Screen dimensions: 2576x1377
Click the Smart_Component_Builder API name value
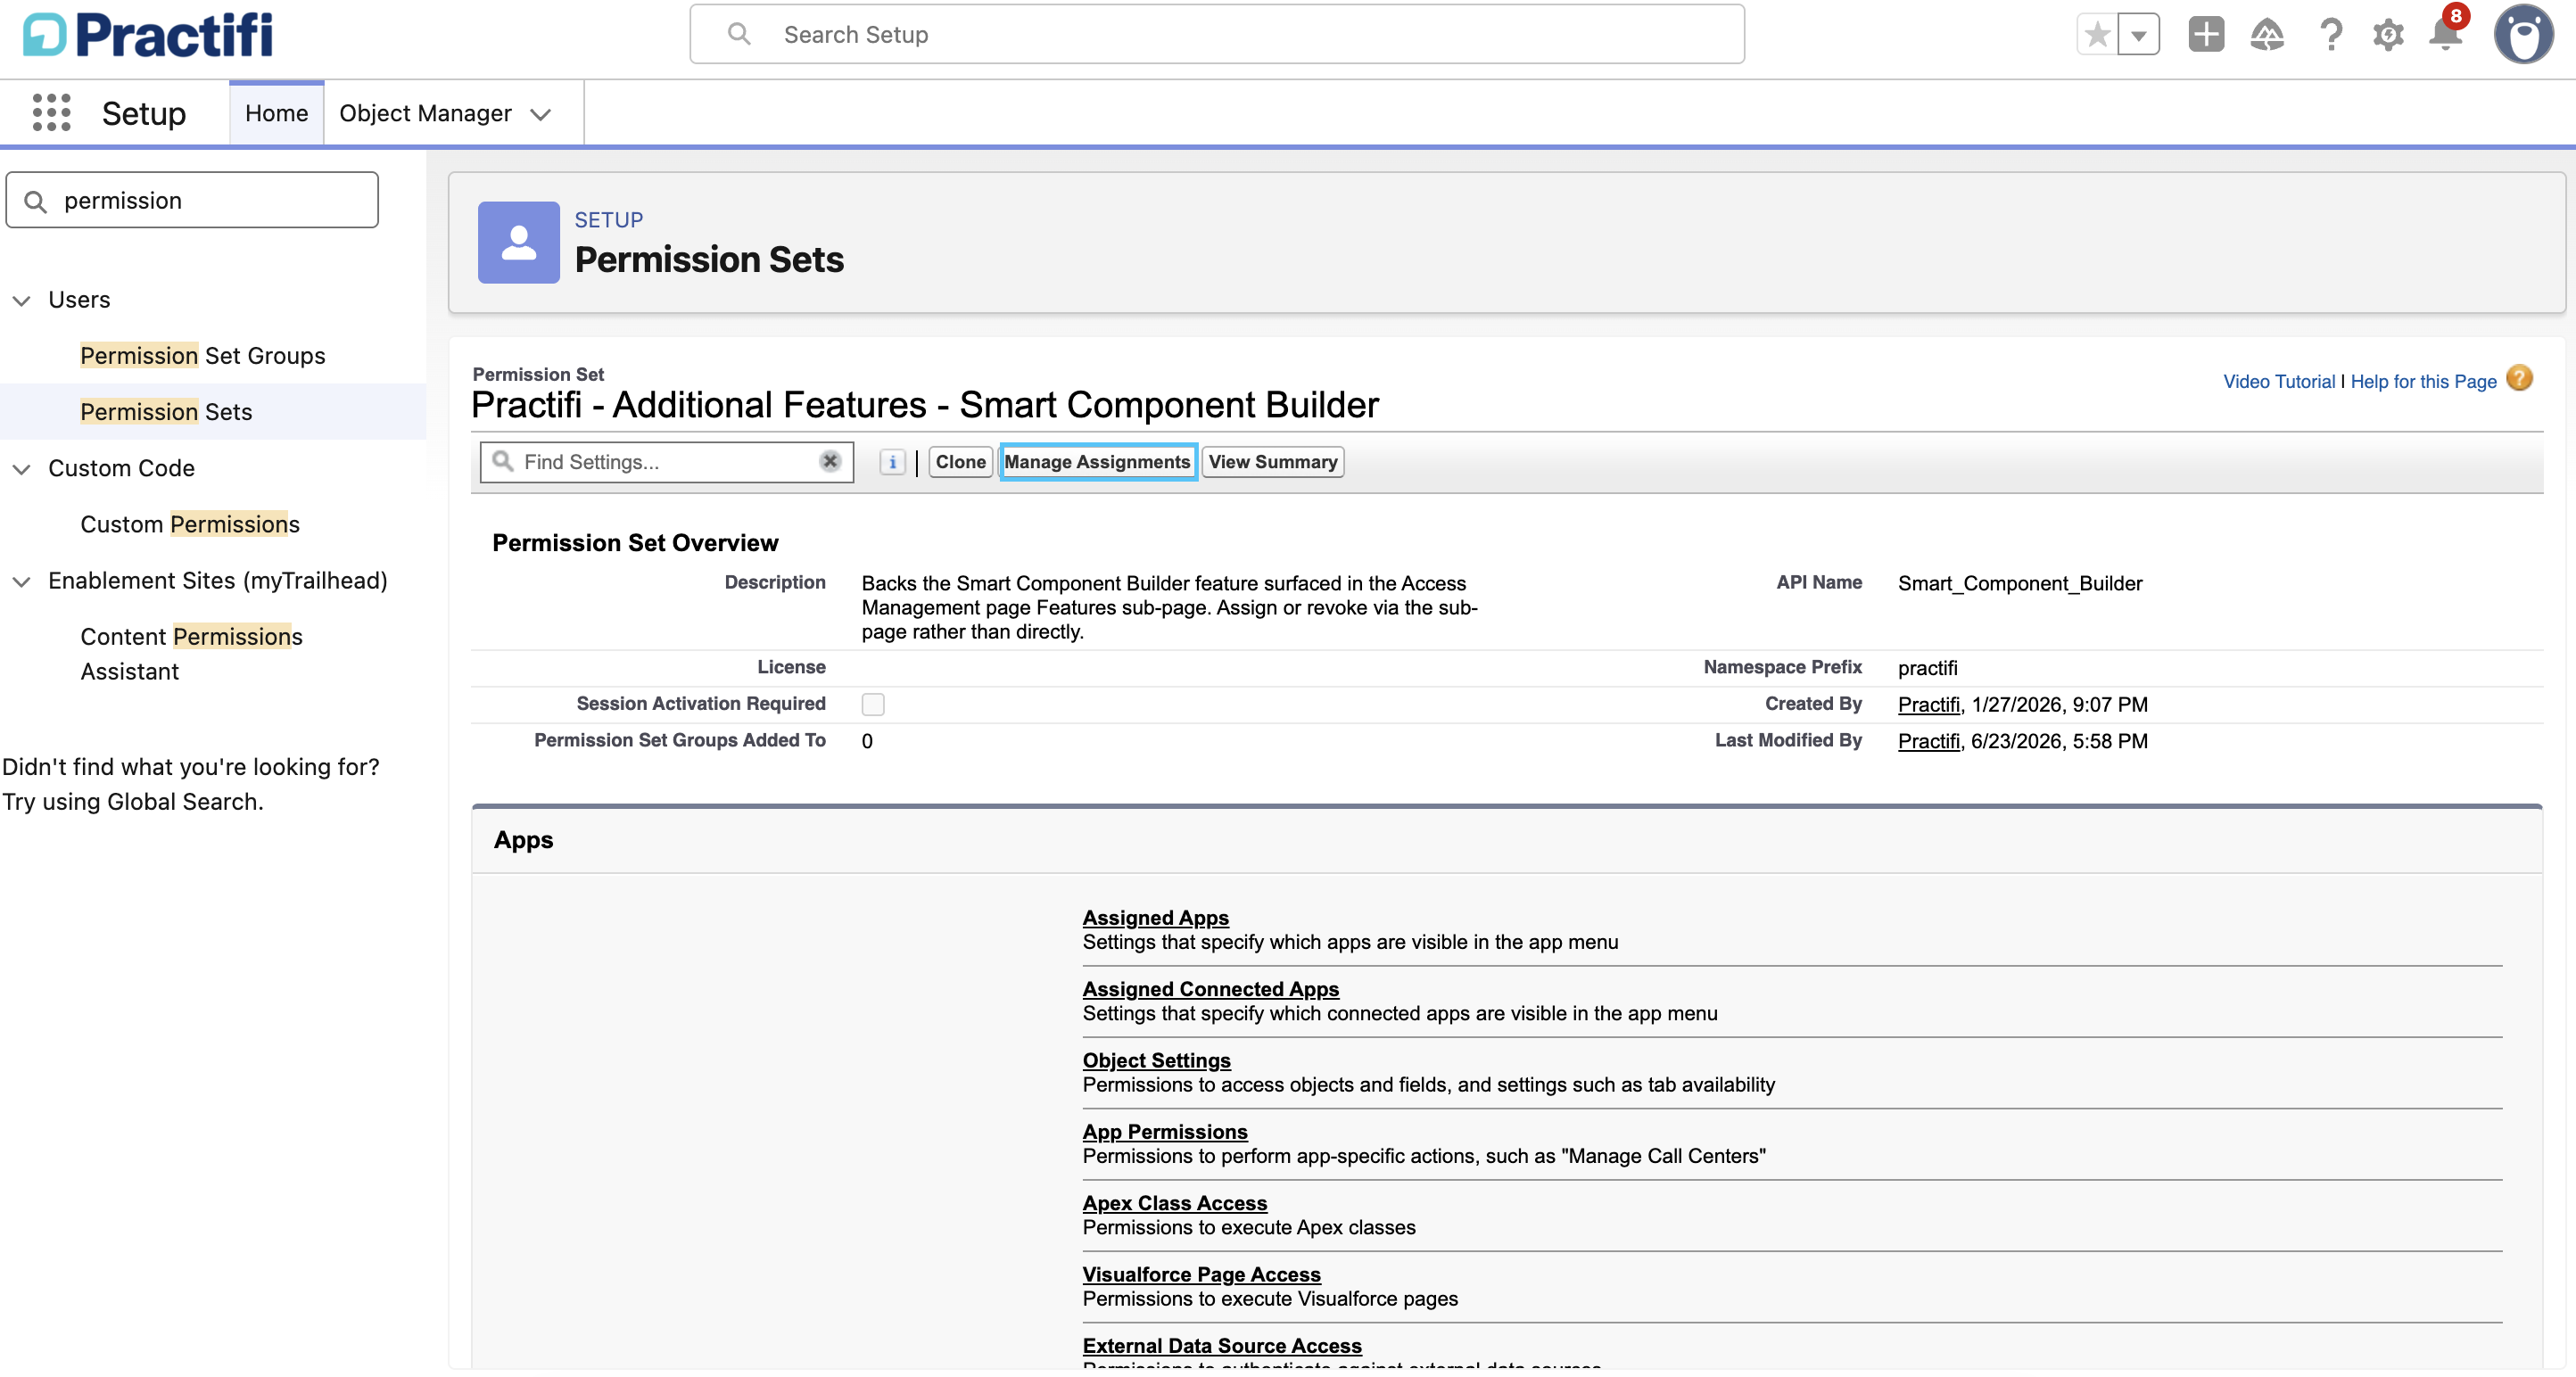point(2020,583)
